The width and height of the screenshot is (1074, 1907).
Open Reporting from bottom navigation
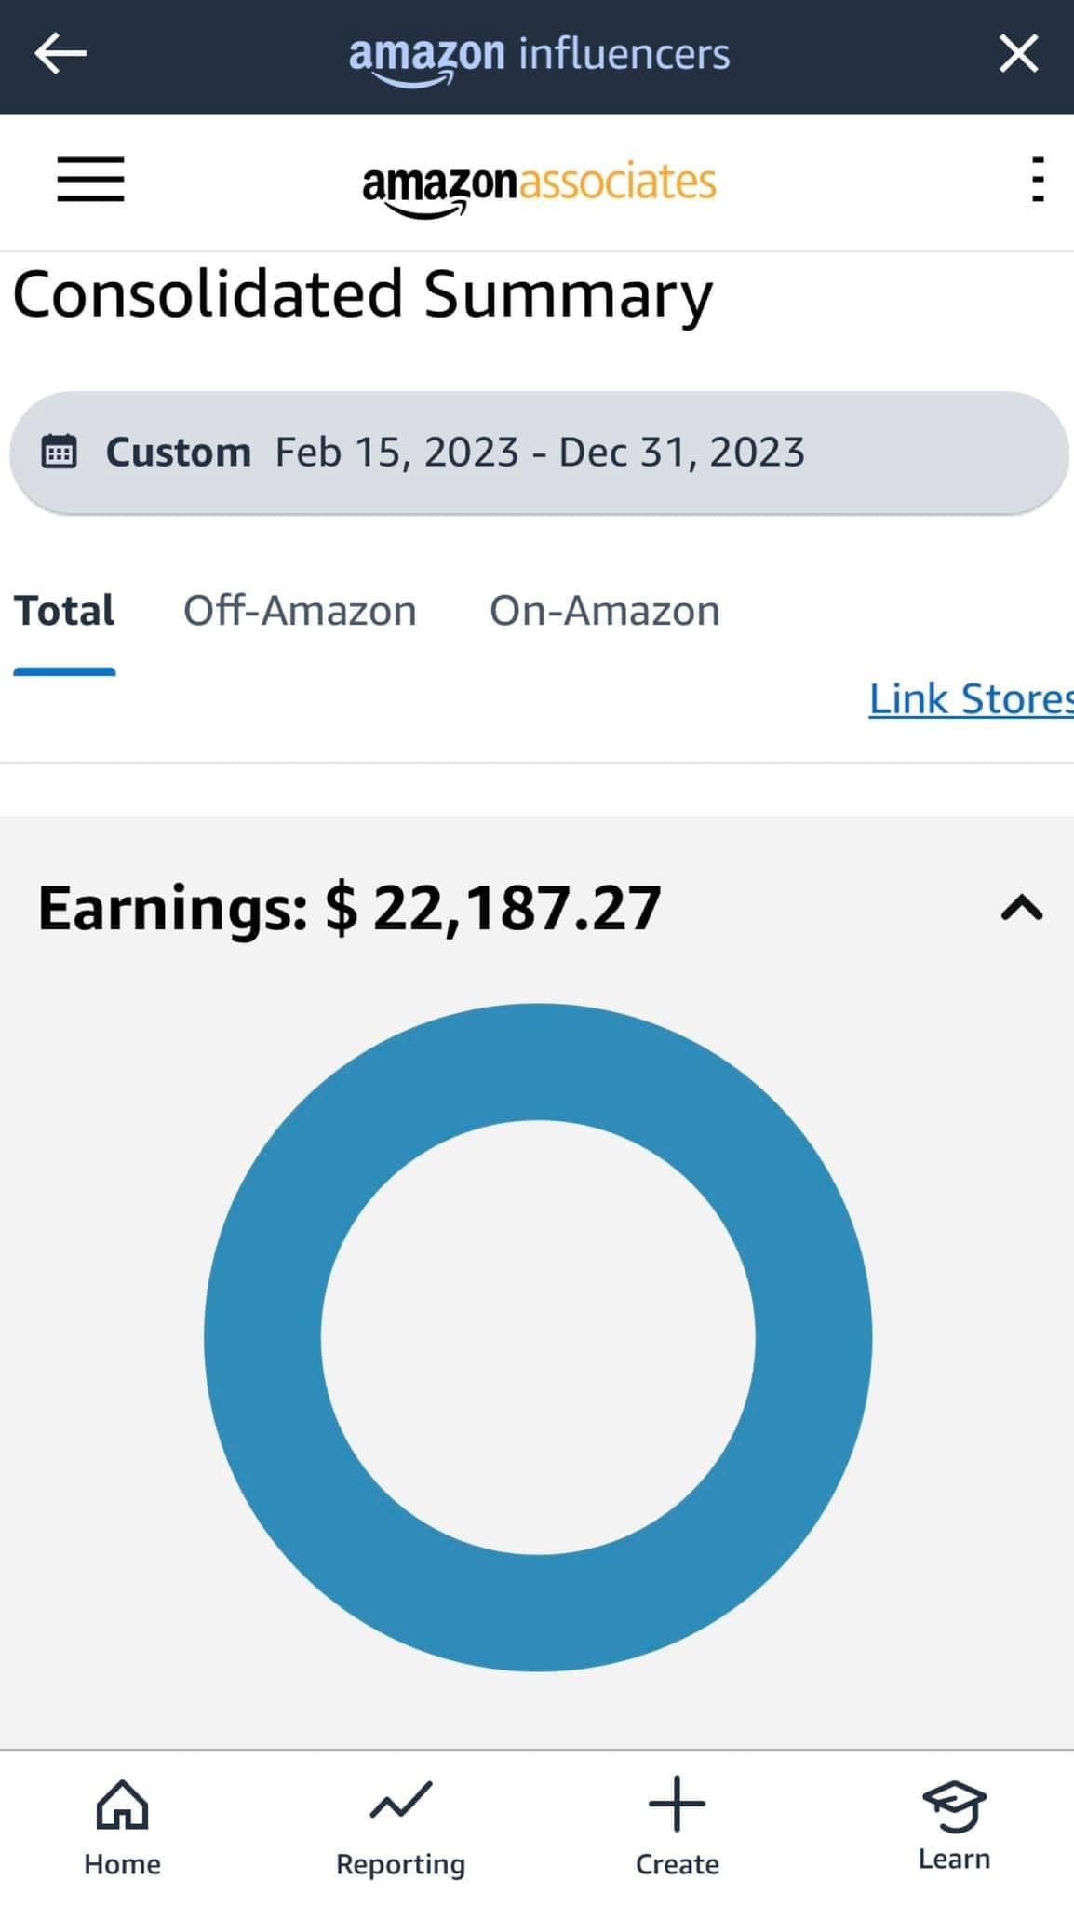coord(400,1826)
